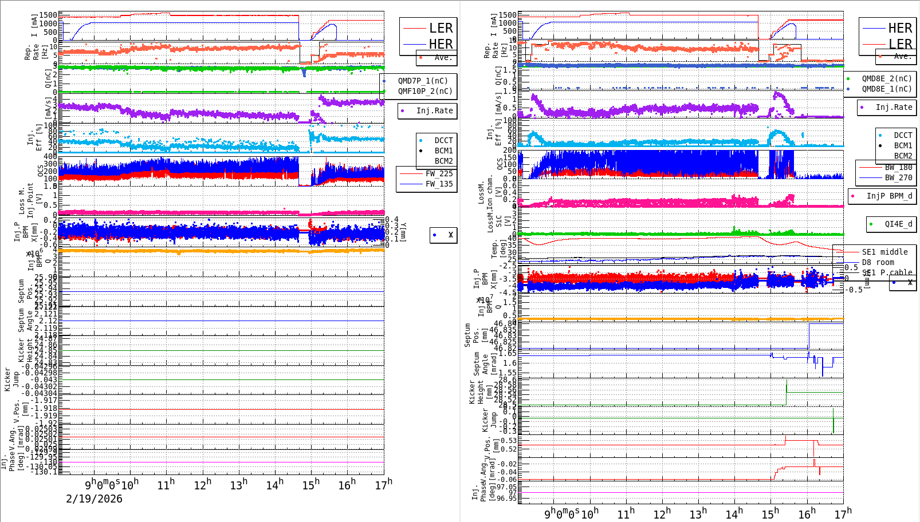The image size is (920, 522).
Task: Click the BW_180 legend entry
Action: pos(899,167)
